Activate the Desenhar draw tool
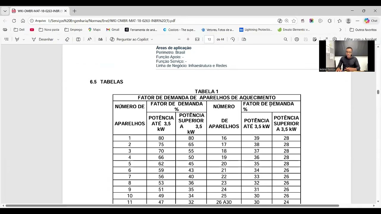381x214 pixels. (x=42, y=39)
